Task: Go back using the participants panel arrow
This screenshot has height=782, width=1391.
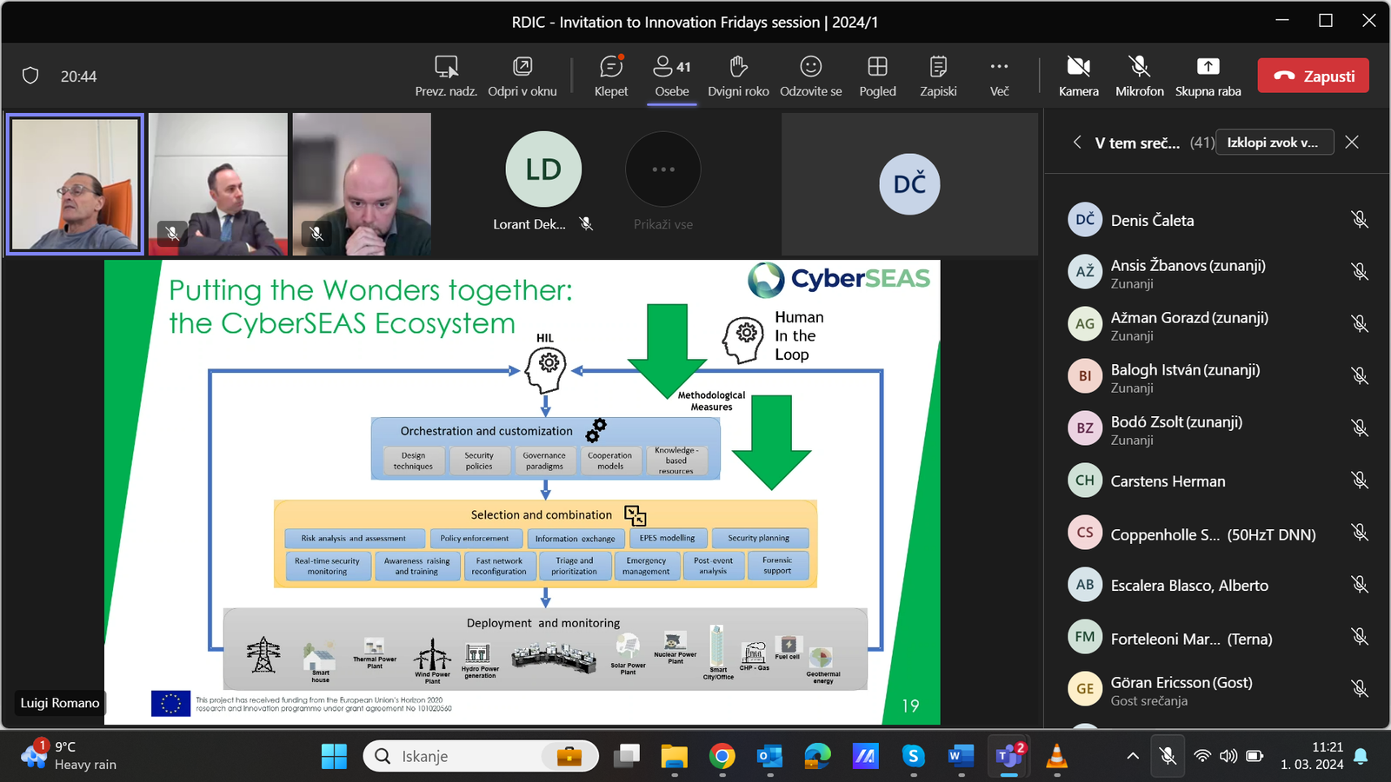Action: coord(1077,142)
